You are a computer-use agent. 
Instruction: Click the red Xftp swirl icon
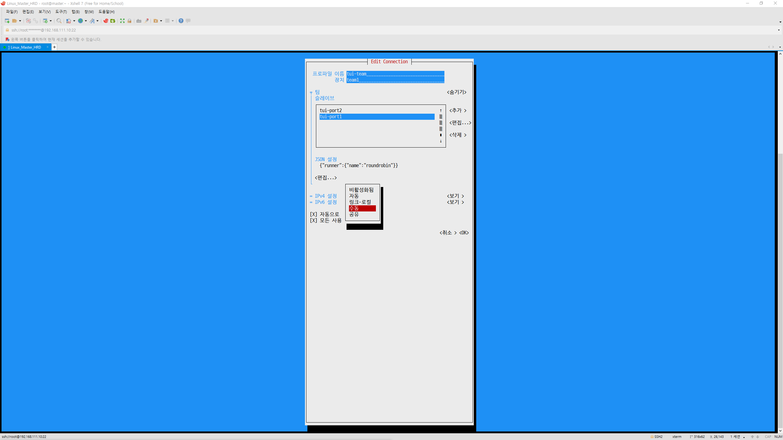[x=106, y=21]
